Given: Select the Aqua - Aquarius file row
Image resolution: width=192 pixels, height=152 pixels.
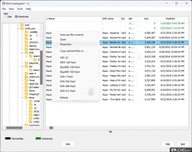Looking at the screenshot, I should coord(117,33).
